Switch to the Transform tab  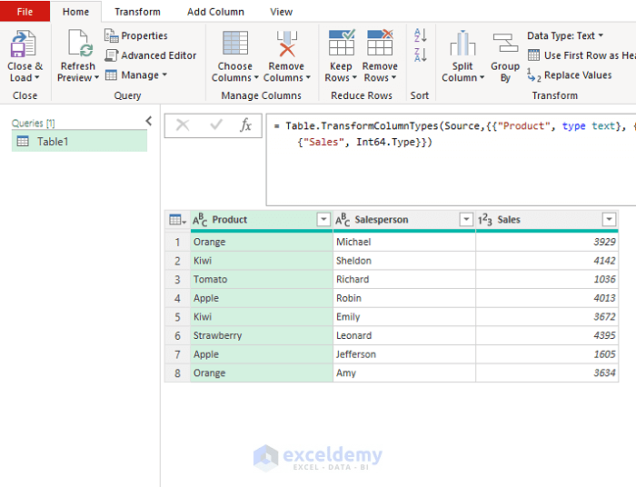[x=137, y=12]
